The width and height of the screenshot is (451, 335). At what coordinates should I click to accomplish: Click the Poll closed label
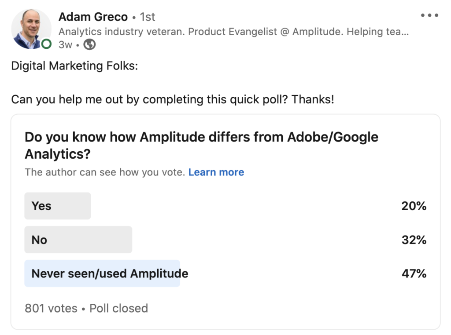[x=118, y=308]
